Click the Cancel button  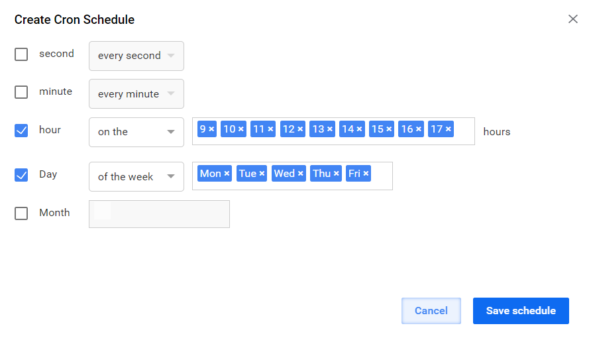(x=431, y=311)
